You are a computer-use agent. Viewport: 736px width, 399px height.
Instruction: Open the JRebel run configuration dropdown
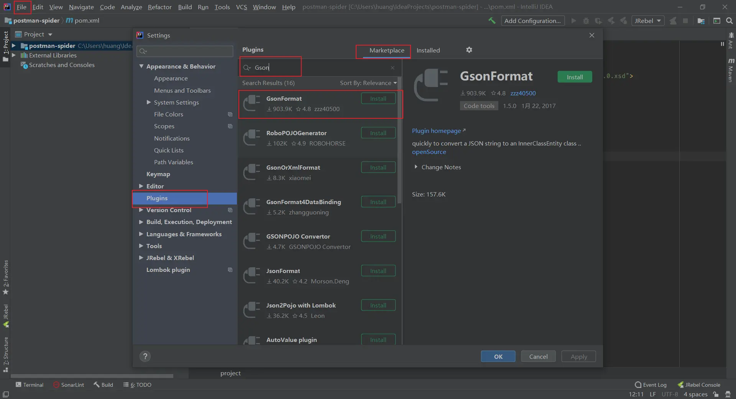point(647,21)
